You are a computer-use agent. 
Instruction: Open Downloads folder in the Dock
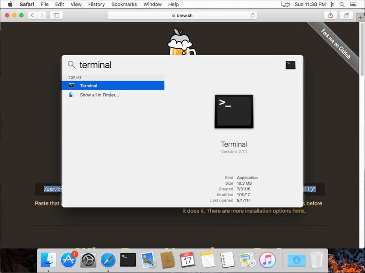[297, 260]
